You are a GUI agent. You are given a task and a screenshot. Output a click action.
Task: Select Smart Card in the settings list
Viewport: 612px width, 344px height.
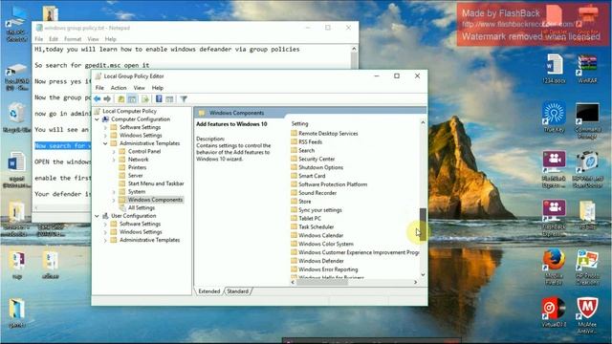312,176
